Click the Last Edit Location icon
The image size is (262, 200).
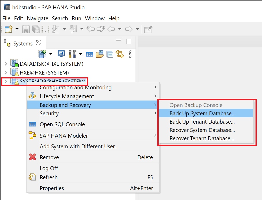coord(91,29)
